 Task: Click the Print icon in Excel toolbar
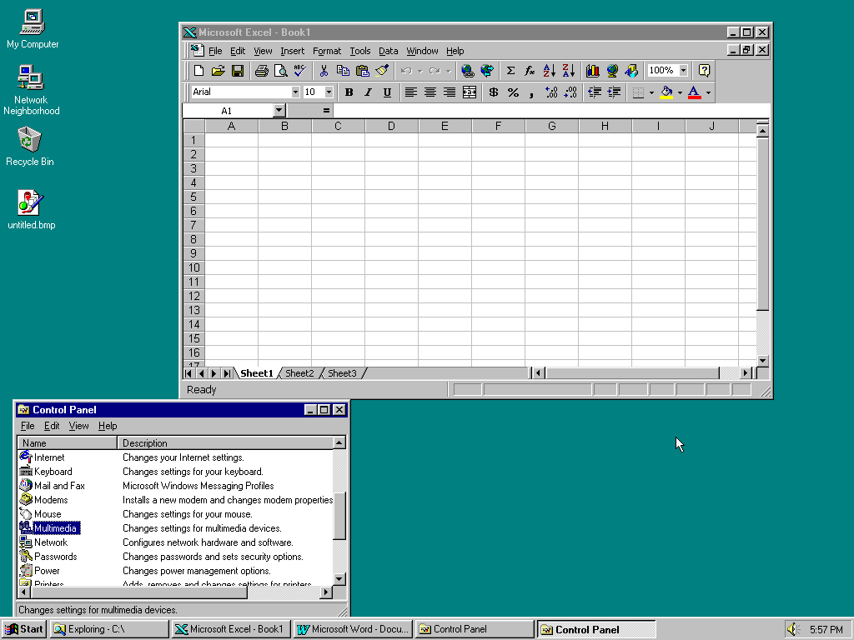click(261, 71)
